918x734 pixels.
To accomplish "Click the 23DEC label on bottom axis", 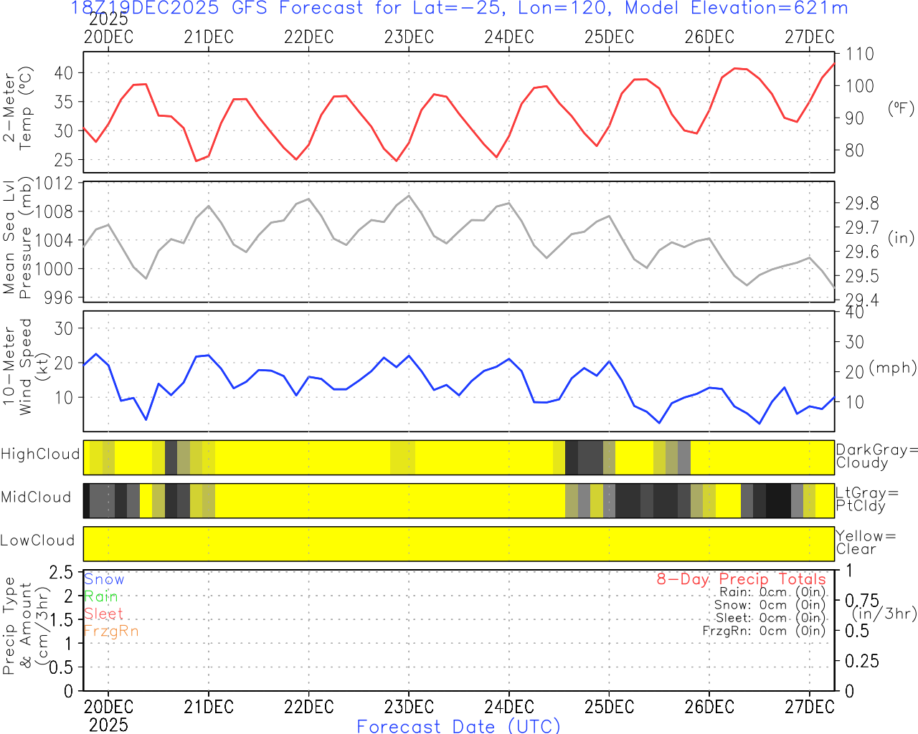I will [409, 707].
